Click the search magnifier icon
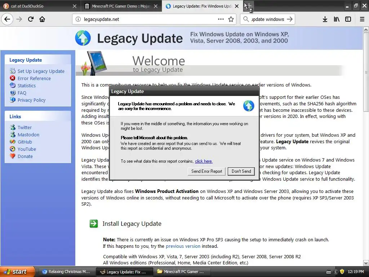 tap(246, 19)
